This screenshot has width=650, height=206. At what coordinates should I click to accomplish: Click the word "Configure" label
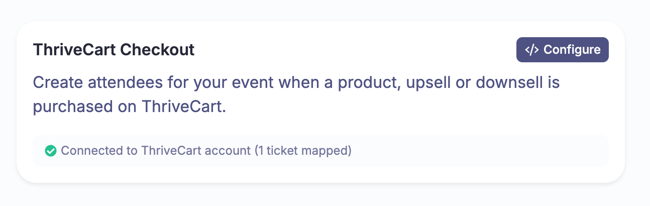tap(572, 50)
